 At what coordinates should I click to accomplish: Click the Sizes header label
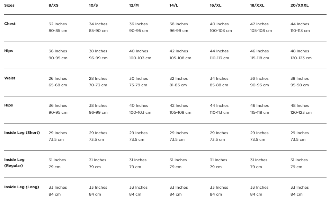pos(9,5)
